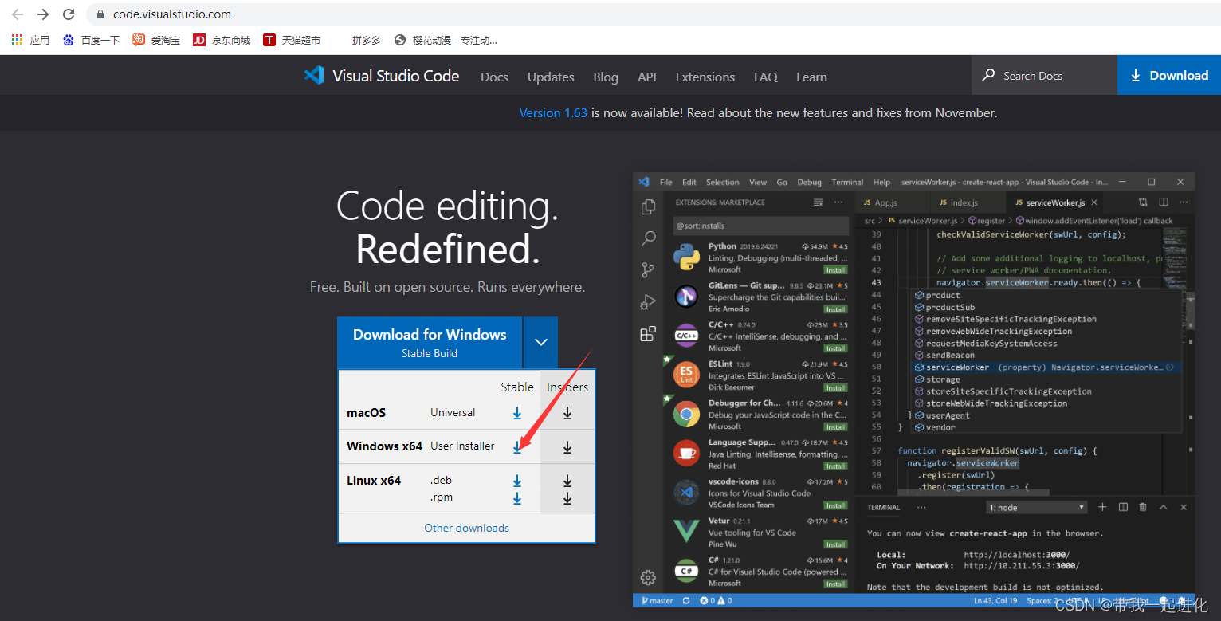Open the 百度一下 bookmark
Screen dimensions: 1221x621
tap(91, 40)
